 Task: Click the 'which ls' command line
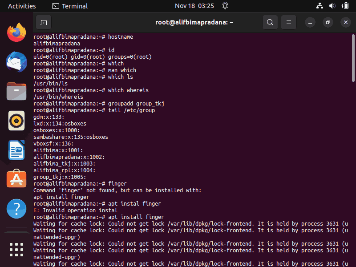(x=83, y=77)
